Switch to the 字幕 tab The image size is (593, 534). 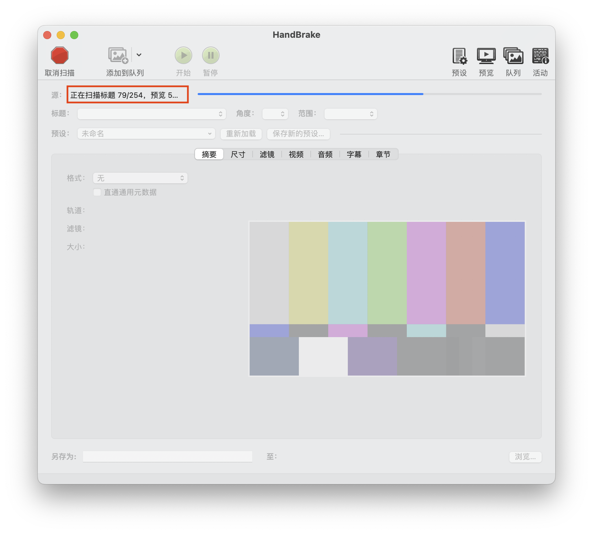click(x=354, y=154)
